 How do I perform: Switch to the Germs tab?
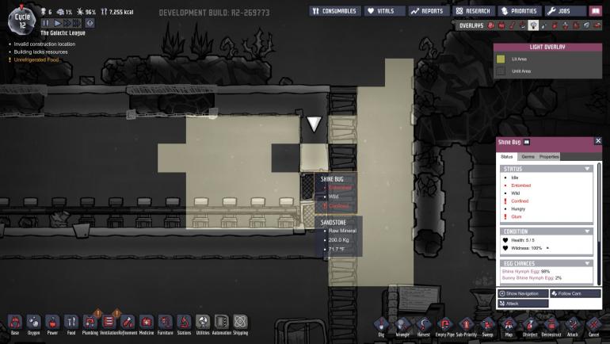528,156
